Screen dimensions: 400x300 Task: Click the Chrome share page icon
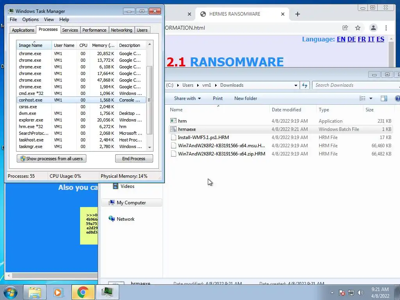point(345,28)
